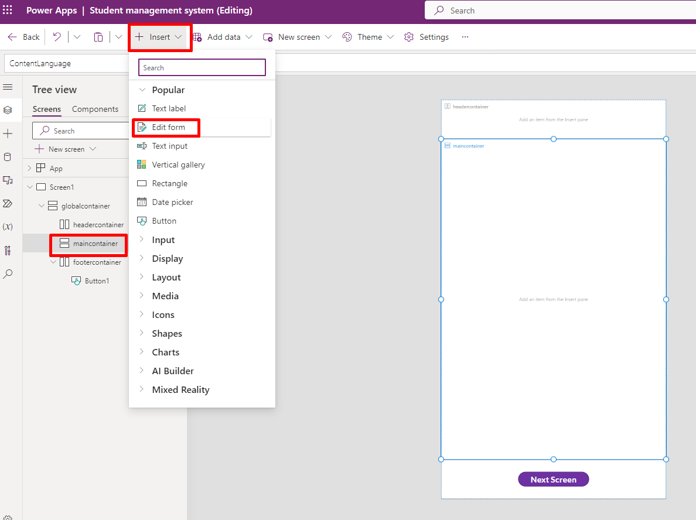Click New screen in Tree view
This screenshot has height=520, width=696.
65,149
